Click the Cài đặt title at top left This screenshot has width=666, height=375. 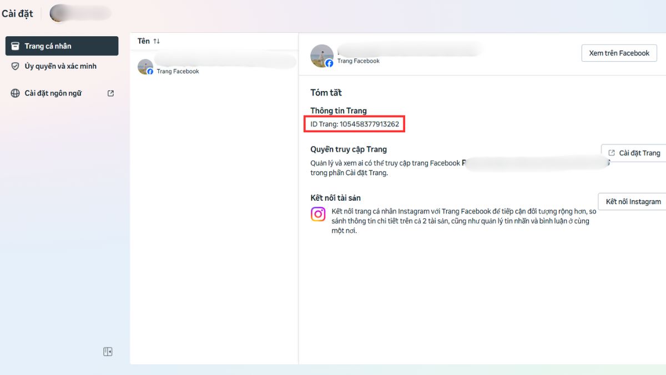[x=17, y=13]
